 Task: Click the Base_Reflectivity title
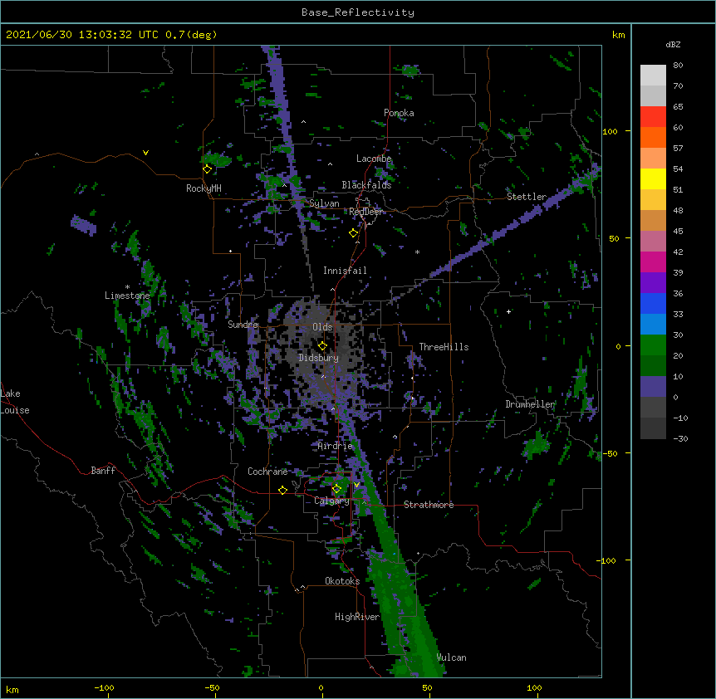click(x=358, y=12)
